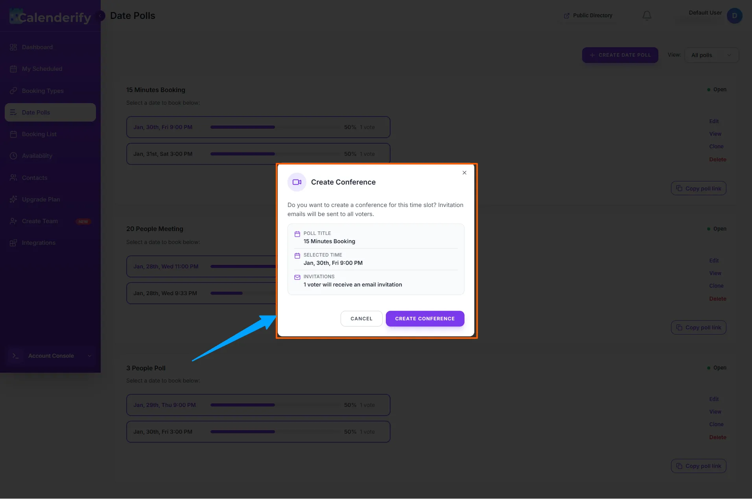Screen dimensions: 752x499
Task: Open My Scheduled in sidebar
Action: (x=42, y=69)
